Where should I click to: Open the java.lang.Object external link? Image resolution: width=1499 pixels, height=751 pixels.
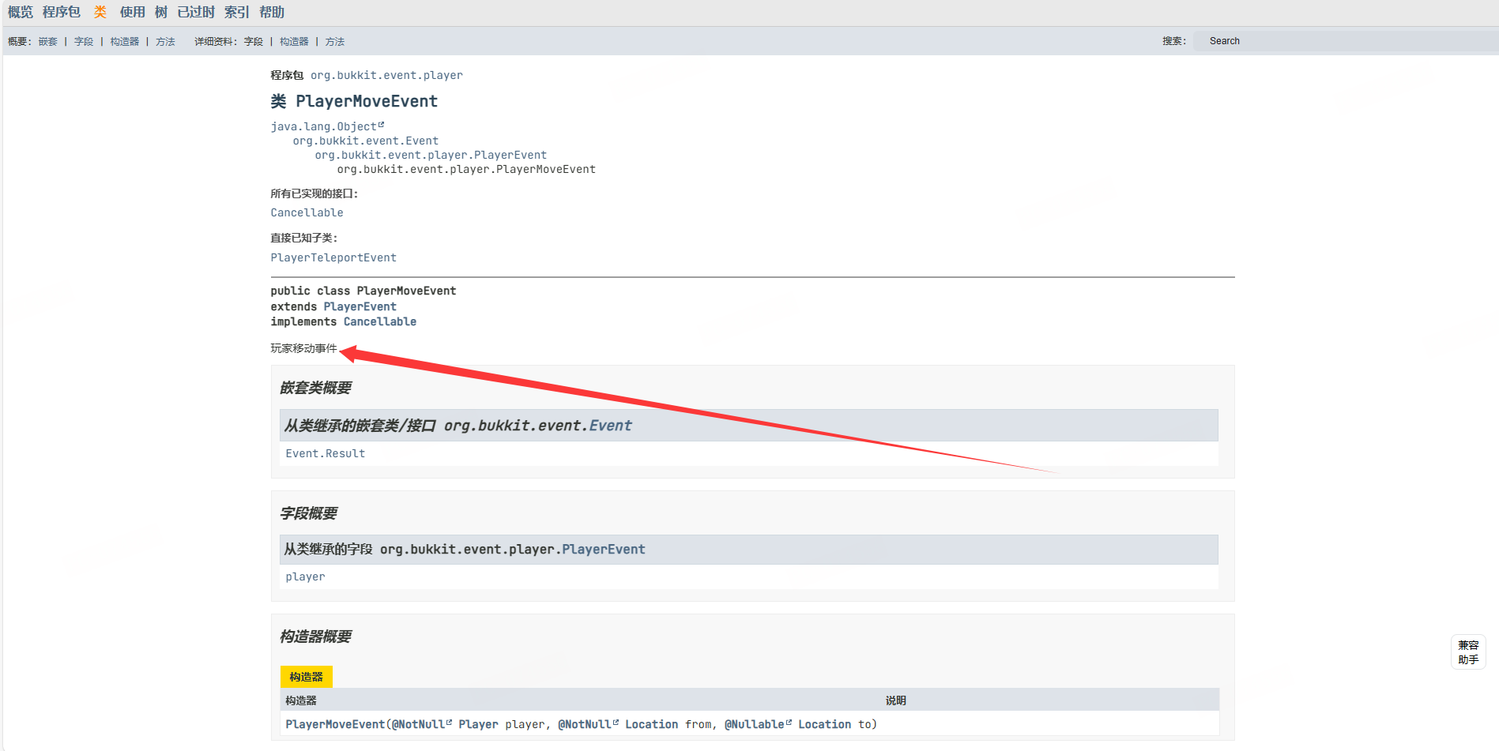click(x=324, y=126)
